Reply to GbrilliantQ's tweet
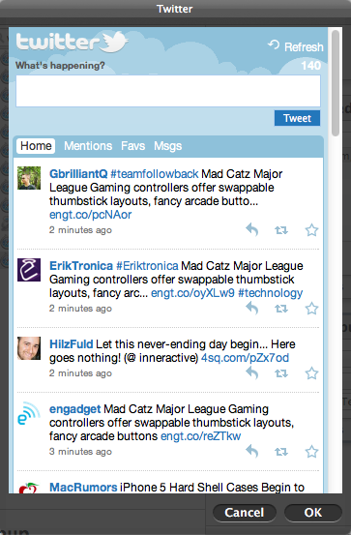The image size is (351, 535). [x=251, y=229]
